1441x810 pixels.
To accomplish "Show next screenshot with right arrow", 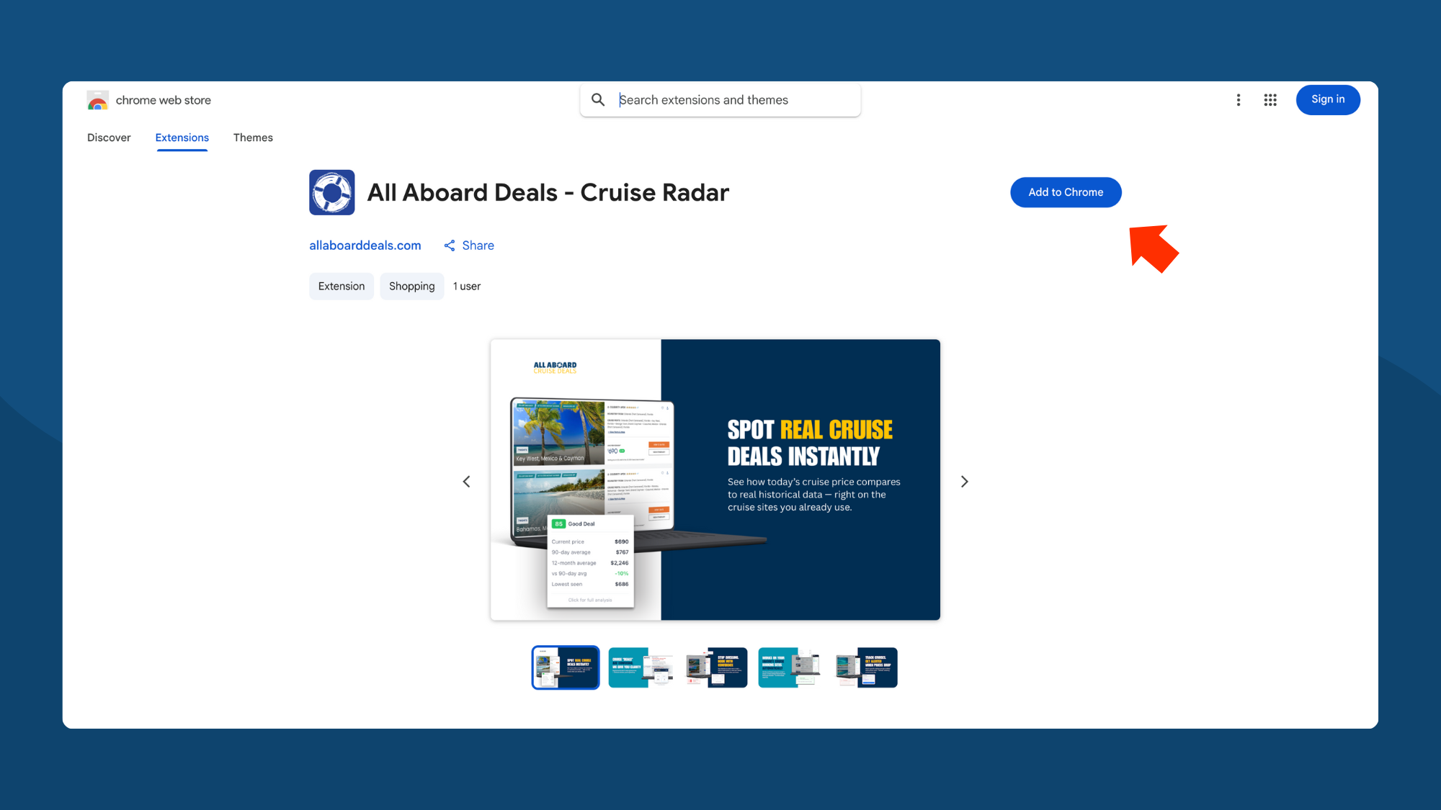I will (x=965, y=482).
